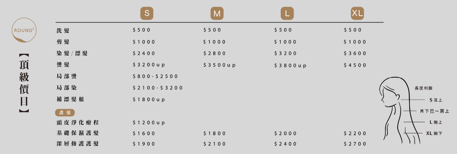Click the L size badge icon
The width and height of the screenshot is (457, 154).
pos(287,13)
